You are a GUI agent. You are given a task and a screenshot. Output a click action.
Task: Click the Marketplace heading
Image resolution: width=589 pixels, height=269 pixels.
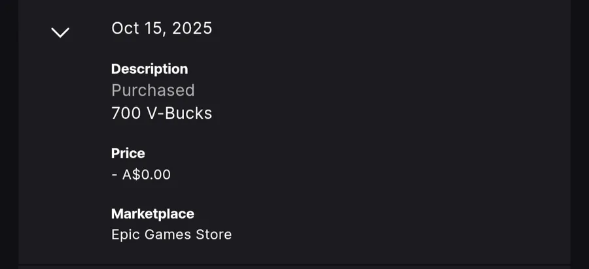point(152,214)
